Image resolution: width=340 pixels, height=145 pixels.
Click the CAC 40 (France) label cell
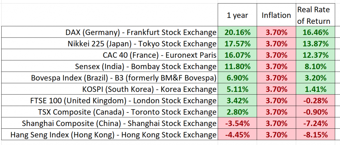point(109,55)
